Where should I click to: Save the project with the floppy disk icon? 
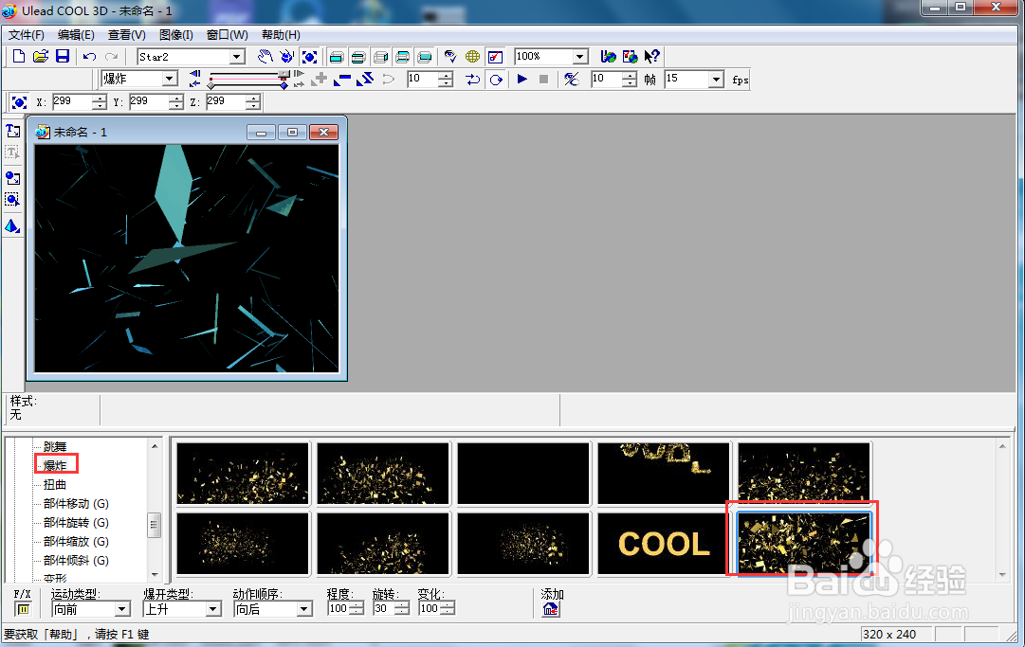[62, 57]
